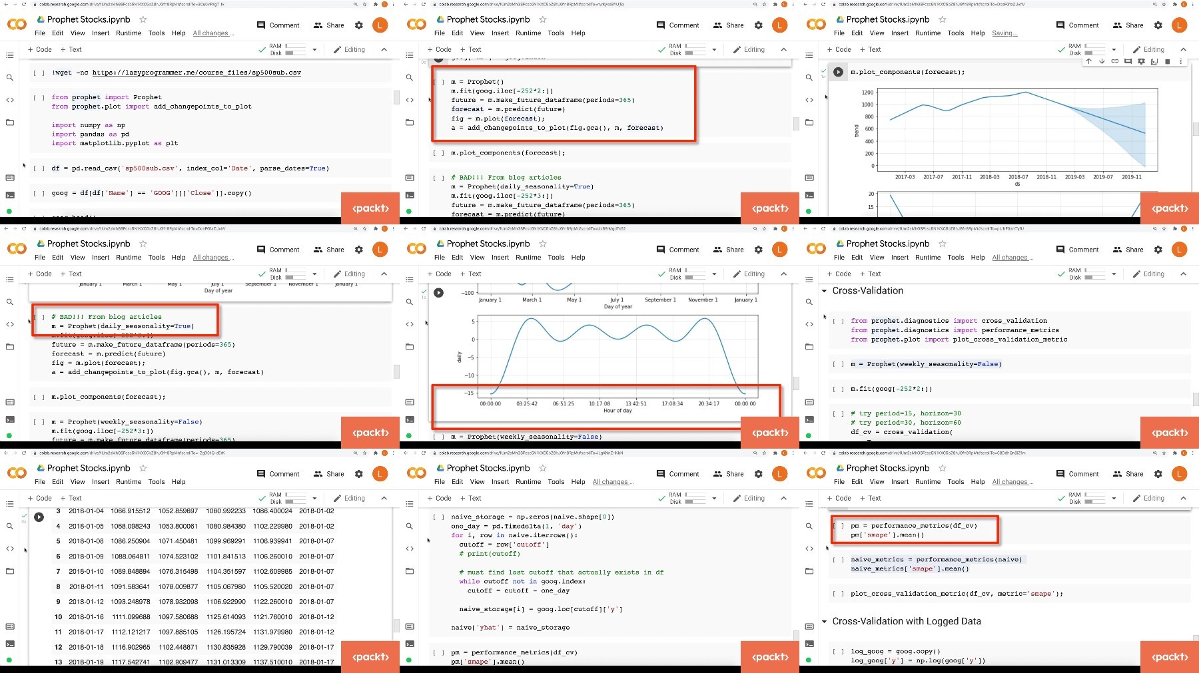Move cell down in the trend plot panel

(x=1102, y=61)
